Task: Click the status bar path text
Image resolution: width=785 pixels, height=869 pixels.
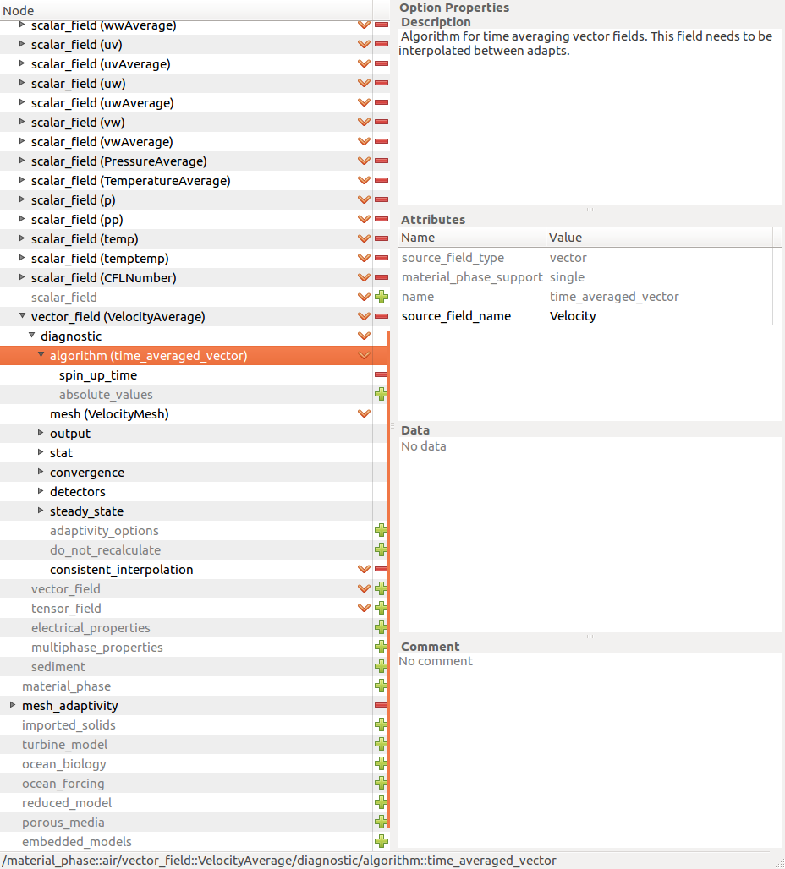Action: coord(279,861)
